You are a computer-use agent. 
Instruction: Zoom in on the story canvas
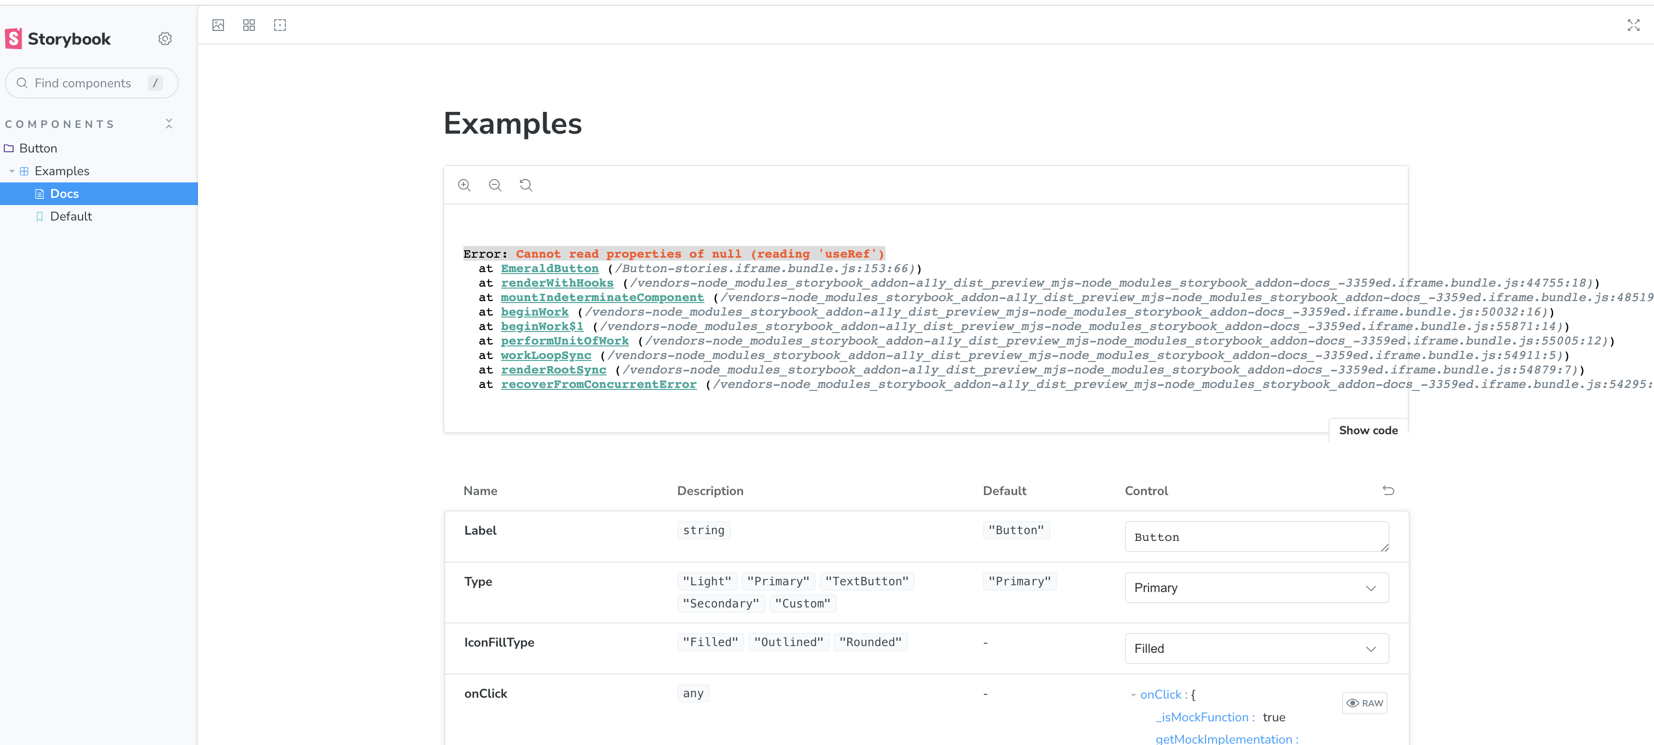(x=464, y=185)
